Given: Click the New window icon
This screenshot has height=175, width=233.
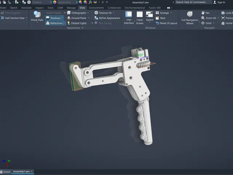Looking at the screenshot, I should (x=157, y=18).
